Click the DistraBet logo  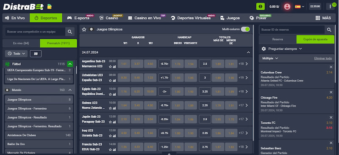(x=23, y=6)
